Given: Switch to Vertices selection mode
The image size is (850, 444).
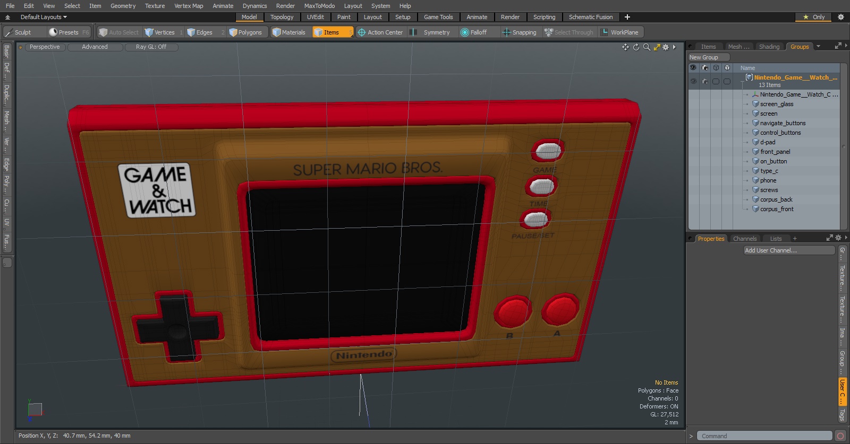Looking at the screenshot, I should click(164, 32).
